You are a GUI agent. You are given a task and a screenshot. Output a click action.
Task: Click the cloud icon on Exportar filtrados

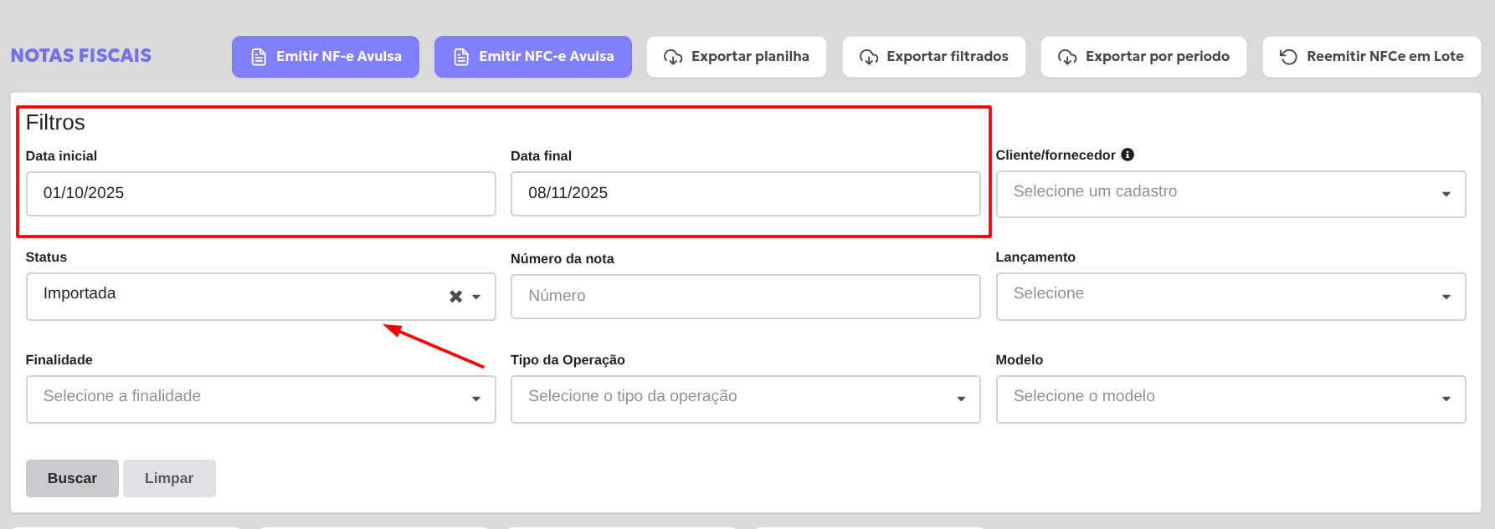(x=869, y=57)
